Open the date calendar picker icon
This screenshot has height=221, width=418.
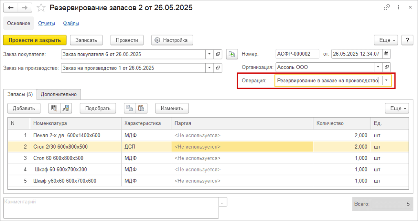(x=387, y=54)
